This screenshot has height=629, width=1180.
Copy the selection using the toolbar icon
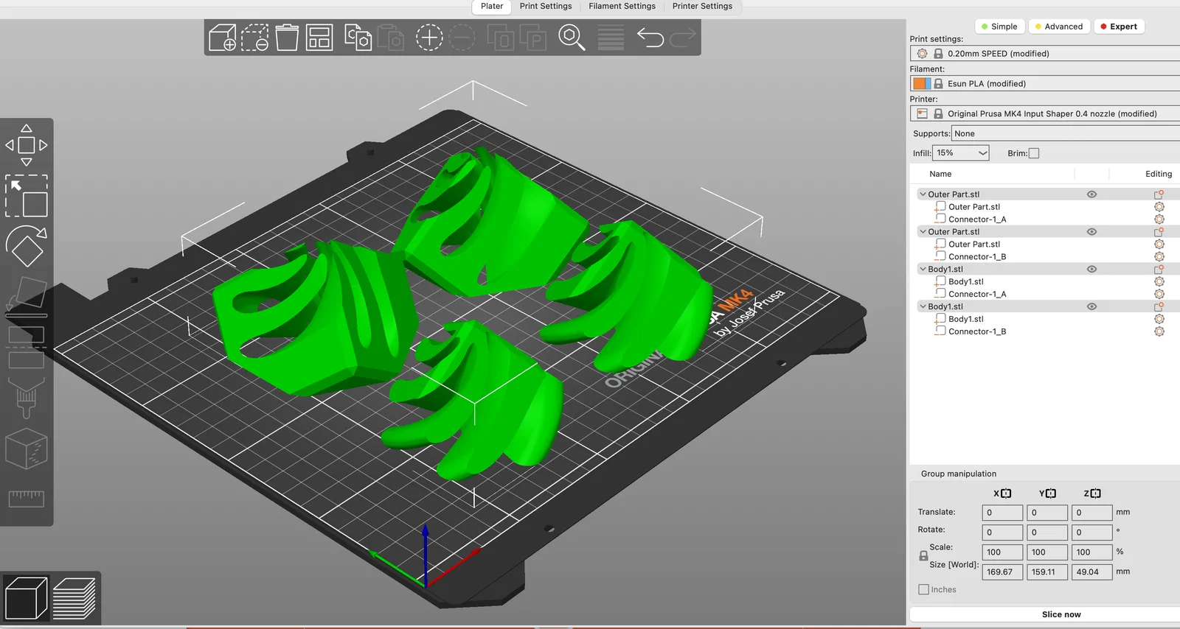pyautogui.click(x=358, y=38)
